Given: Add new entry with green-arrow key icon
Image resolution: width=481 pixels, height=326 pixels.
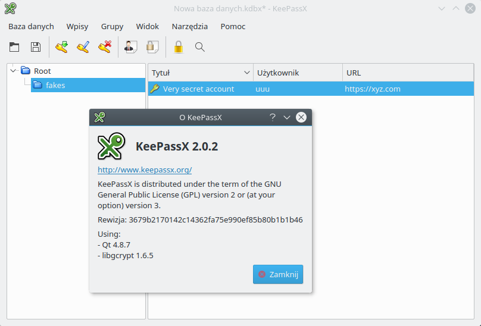Looking at the screenshot, I should [x=62, y=47].
